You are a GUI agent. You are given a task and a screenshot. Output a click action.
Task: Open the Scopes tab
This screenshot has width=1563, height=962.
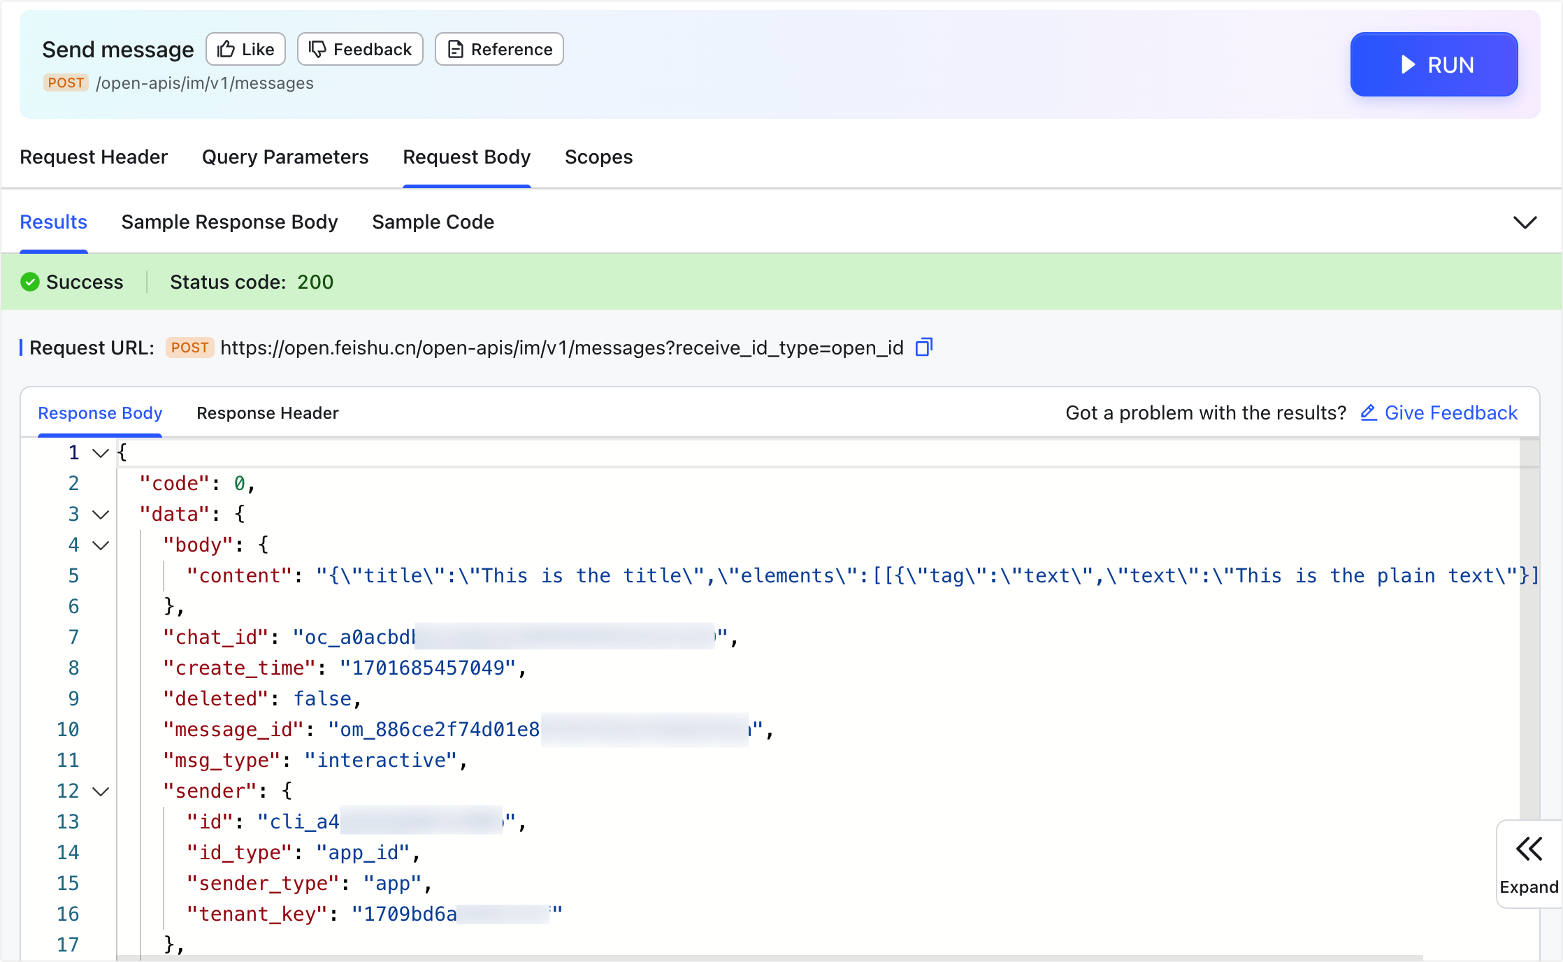tap(599, 157)
